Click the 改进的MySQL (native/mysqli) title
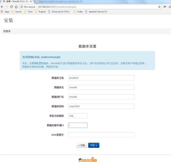 [x=41, y=57]
